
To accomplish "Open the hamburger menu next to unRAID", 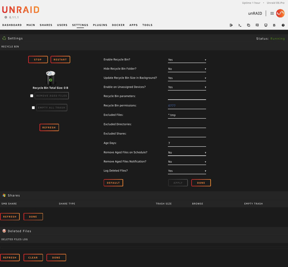I will tap(272, 13).
